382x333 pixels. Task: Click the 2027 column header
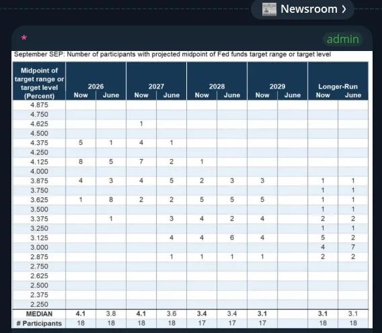point(156,87)
